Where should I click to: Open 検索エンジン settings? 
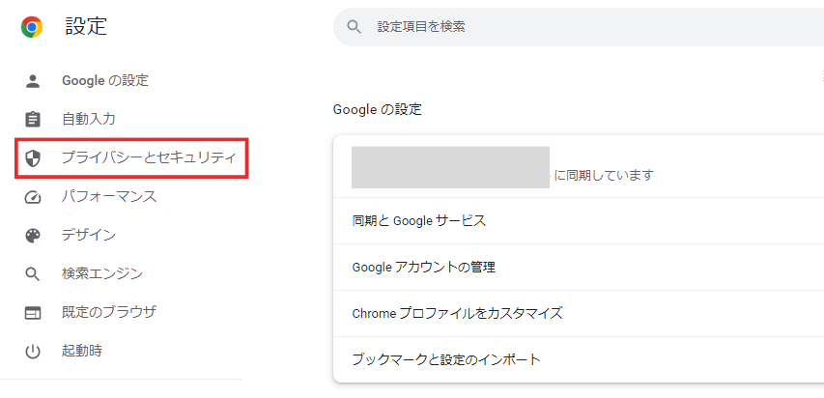(102, 273)
